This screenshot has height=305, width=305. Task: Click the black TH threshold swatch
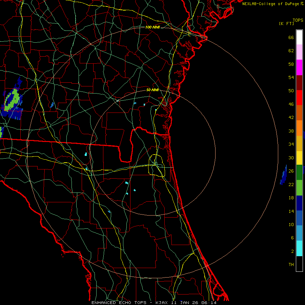[x=299, y=264]
